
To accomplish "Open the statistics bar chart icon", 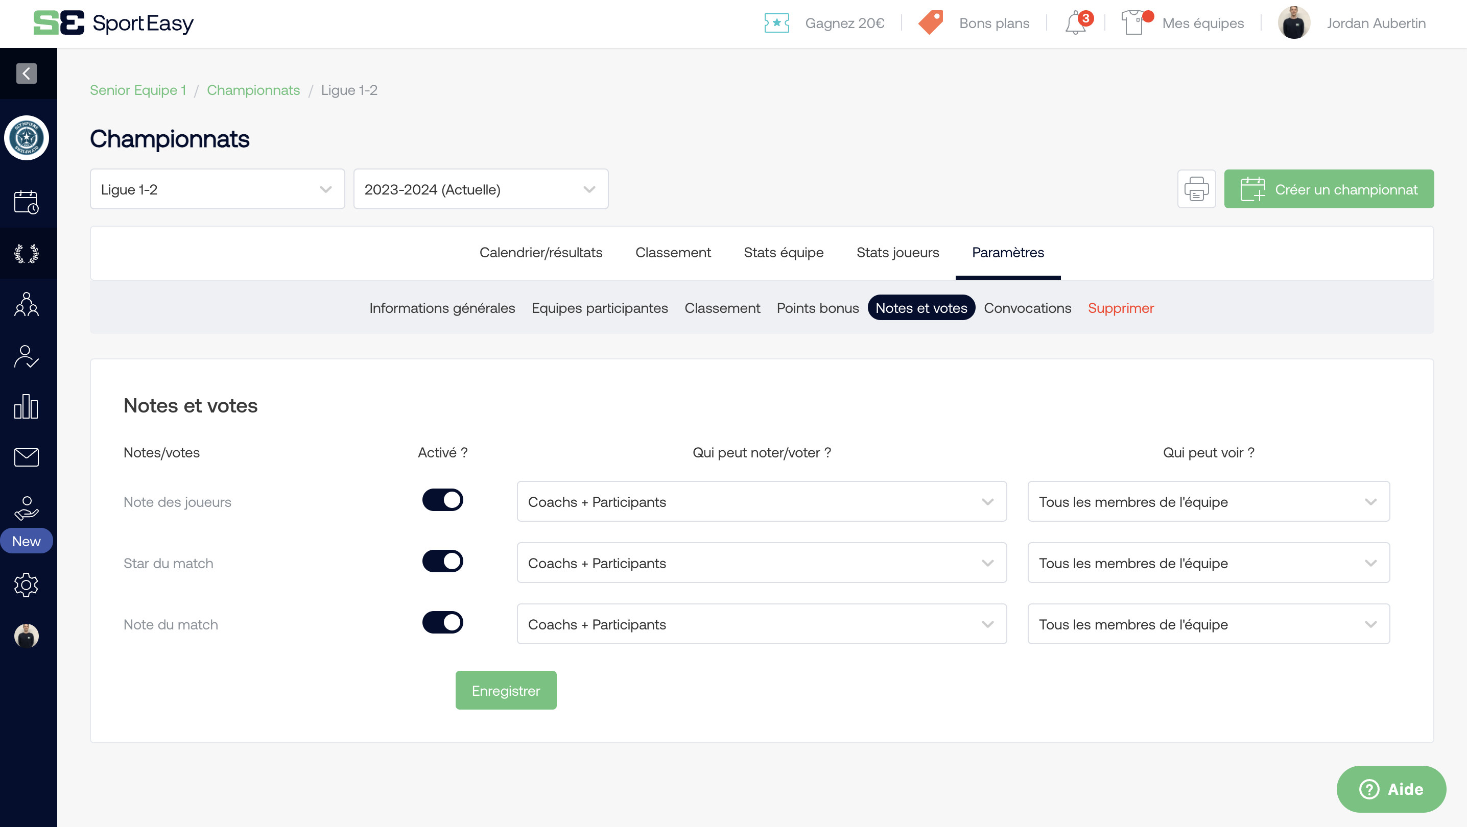I will pyautogui.click(x=26, y=406).
